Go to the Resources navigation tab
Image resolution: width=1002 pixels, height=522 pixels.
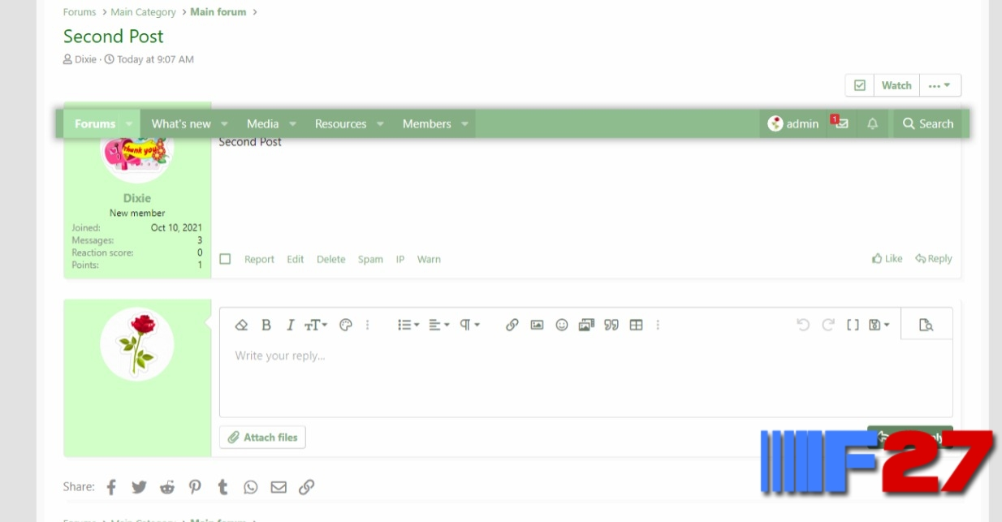pyautogui.click(x=340, y=124)
